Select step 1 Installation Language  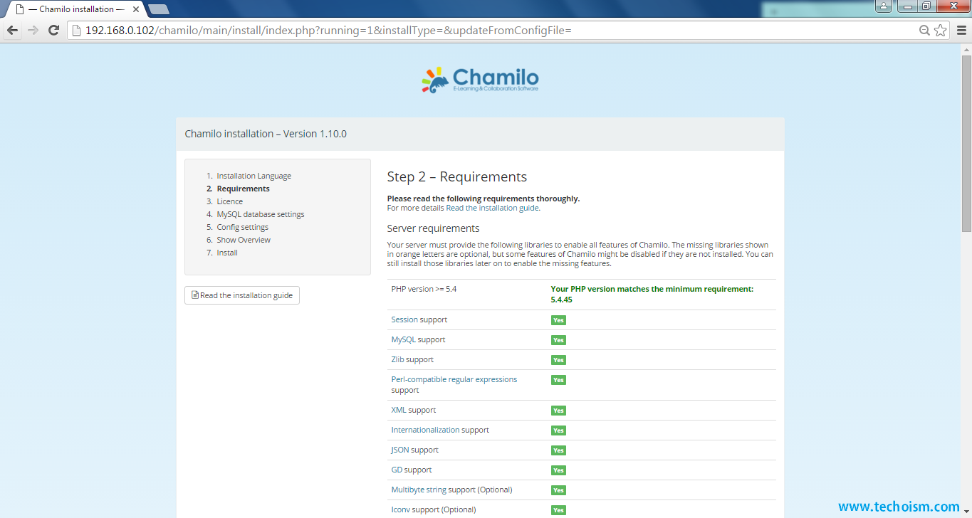coord(254,176)
